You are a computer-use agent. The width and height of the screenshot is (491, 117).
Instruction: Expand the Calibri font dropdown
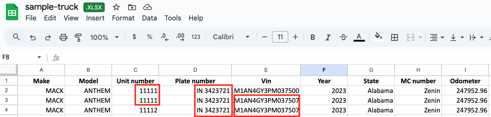click(231, 37)
